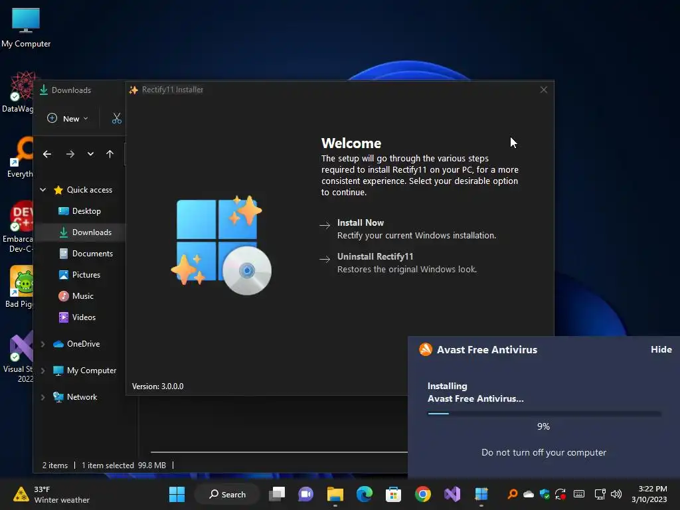Open Windows Security tray icon
680x510 pixels.
545,494
